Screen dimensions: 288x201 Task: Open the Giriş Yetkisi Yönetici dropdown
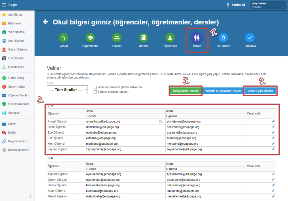[x=268, y=5]
